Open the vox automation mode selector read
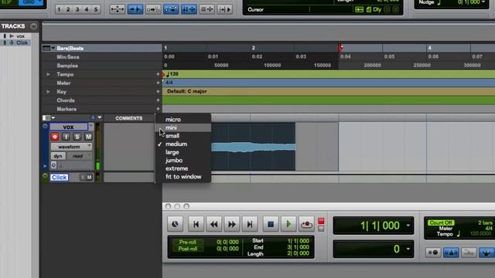 coord(80,156)
